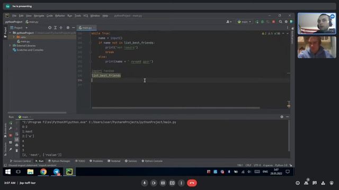Toggle scroll-to-end in the Run panel sidebar
The height and width of the screenshot is (190, 339).
click(x=16, y=139)
